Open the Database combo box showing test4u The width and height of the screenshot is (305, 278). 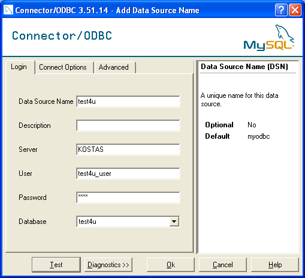(x=128, y=222)
